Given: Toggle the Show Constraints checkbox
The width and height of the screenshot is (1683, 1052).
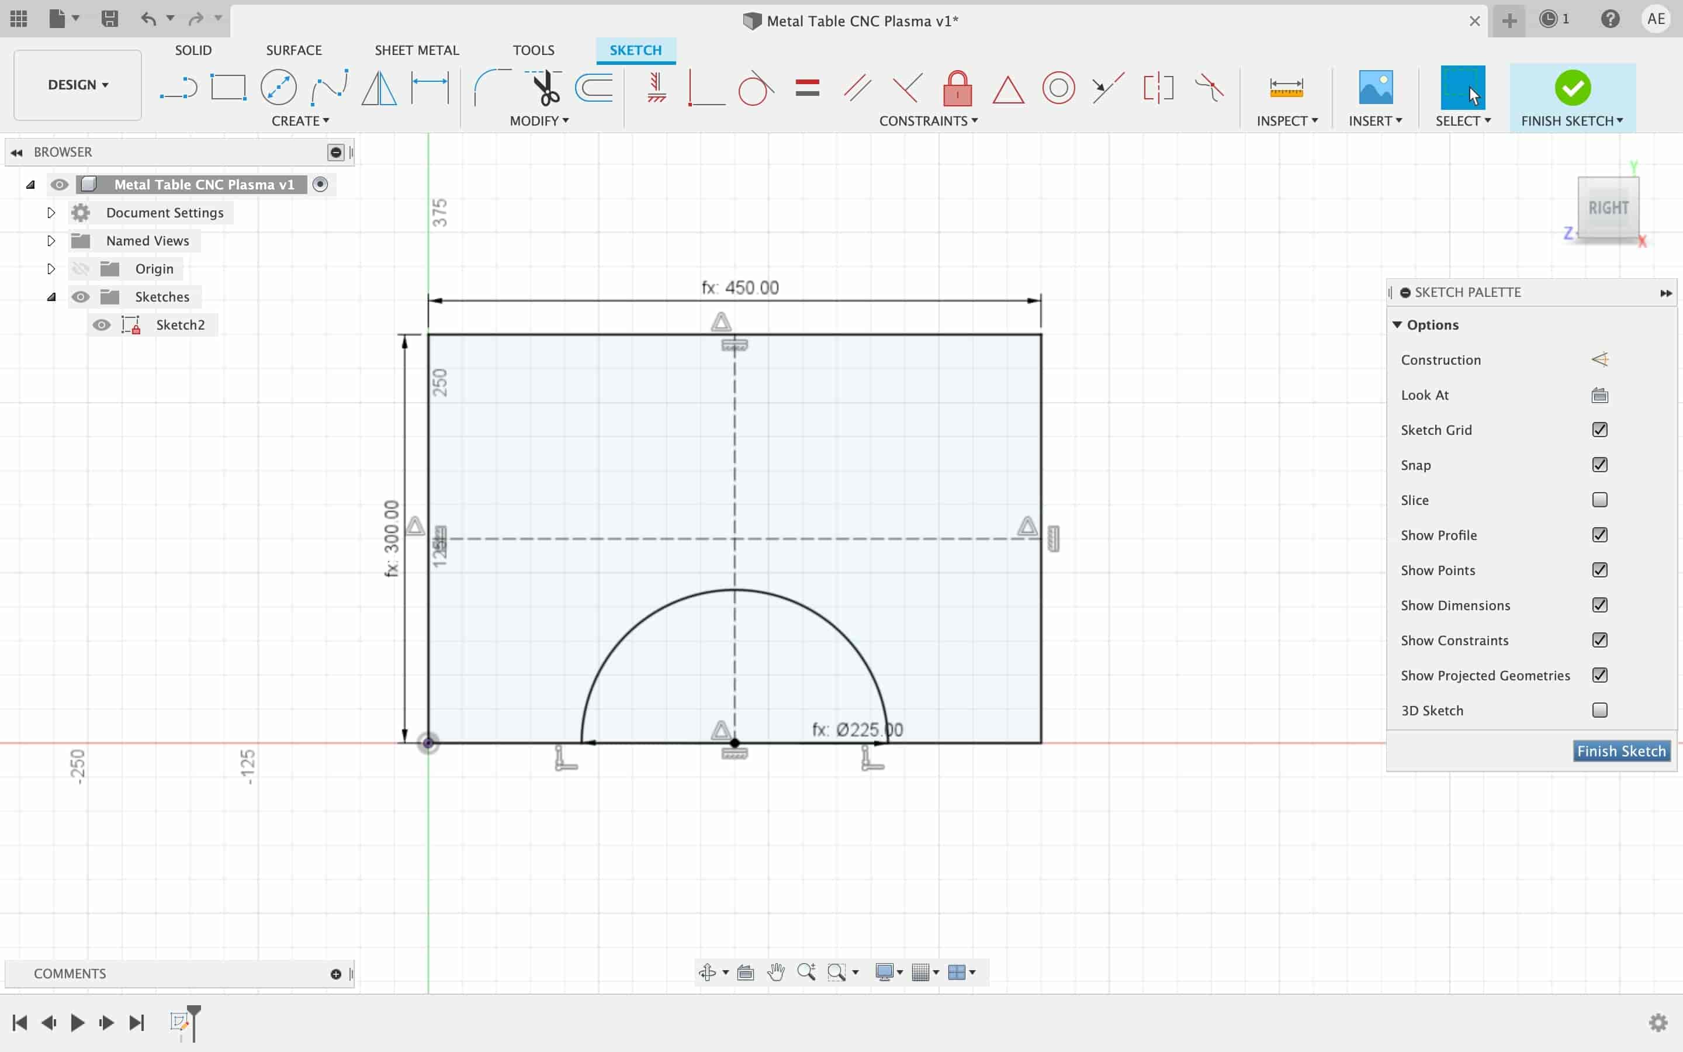Looking at the screenshot, I should tap(1599, 640).
